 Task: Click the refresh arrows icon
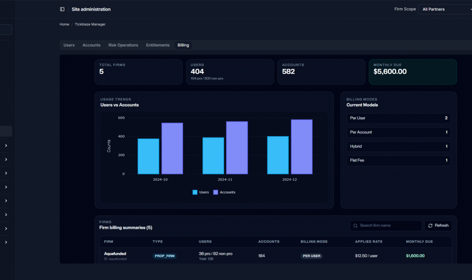pos(430,226)
